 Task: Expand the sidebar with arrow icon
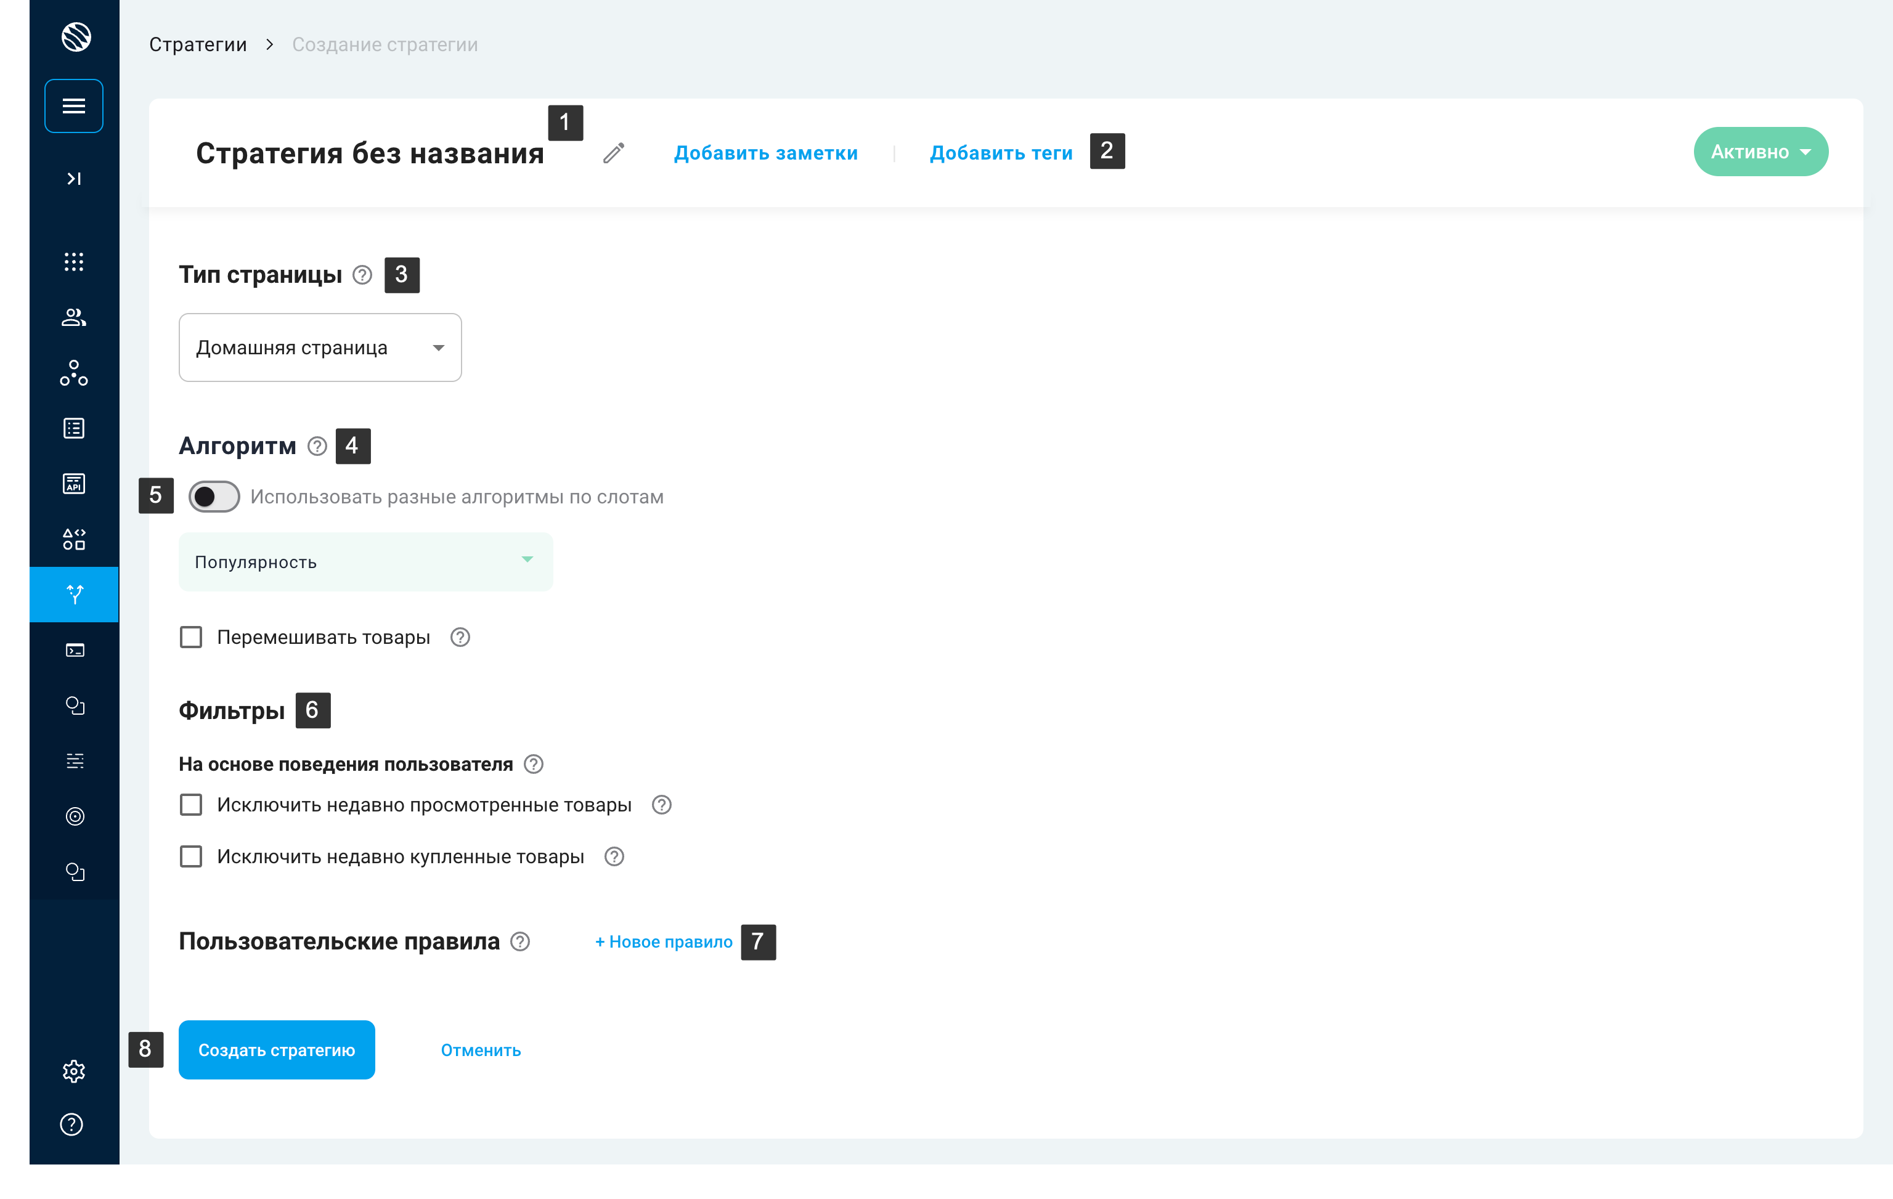74,179
